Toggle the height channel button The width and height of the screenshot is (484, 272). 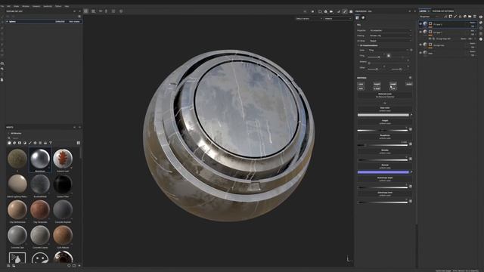coord(377,84)
